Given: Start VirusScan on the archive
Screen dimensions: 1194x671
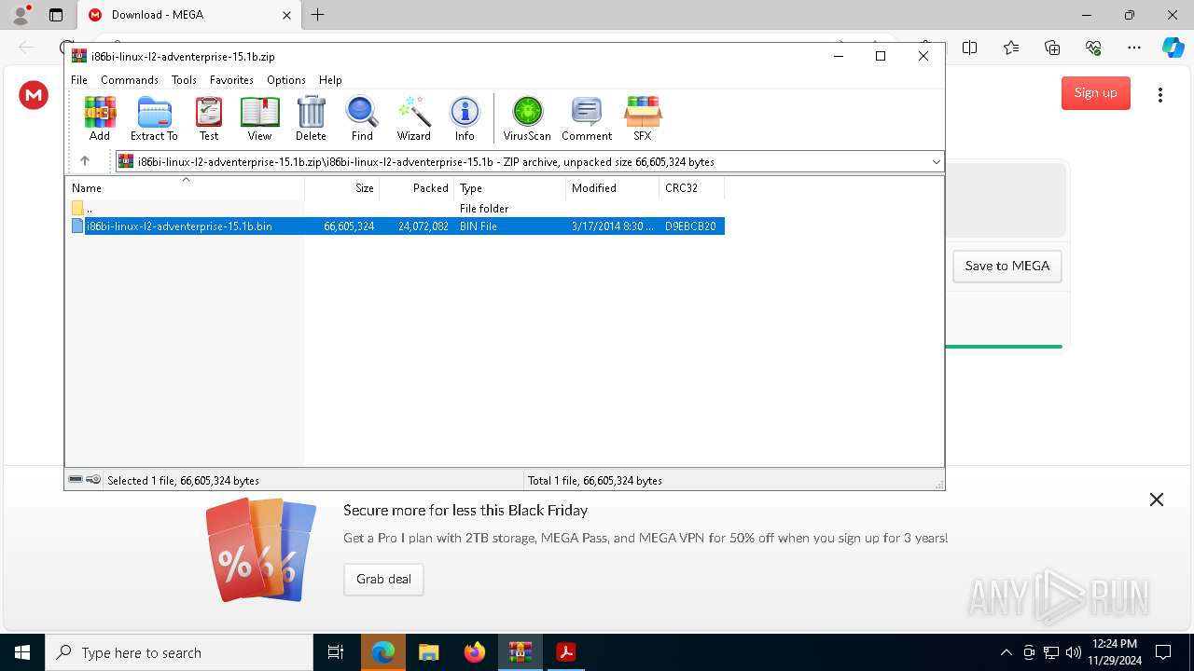Looking at the screenshot, I should [x=527, y=118].
